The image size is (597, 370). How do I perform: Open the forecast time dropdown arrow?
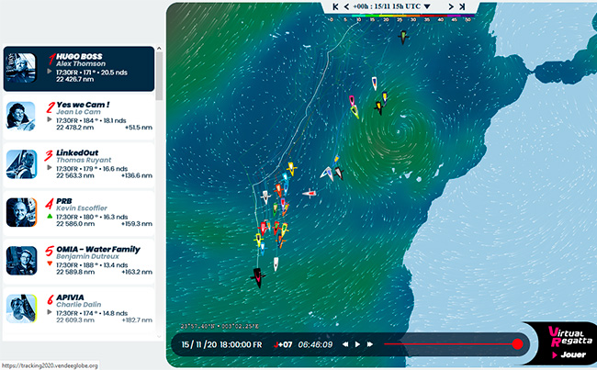[x=427, y=6]
